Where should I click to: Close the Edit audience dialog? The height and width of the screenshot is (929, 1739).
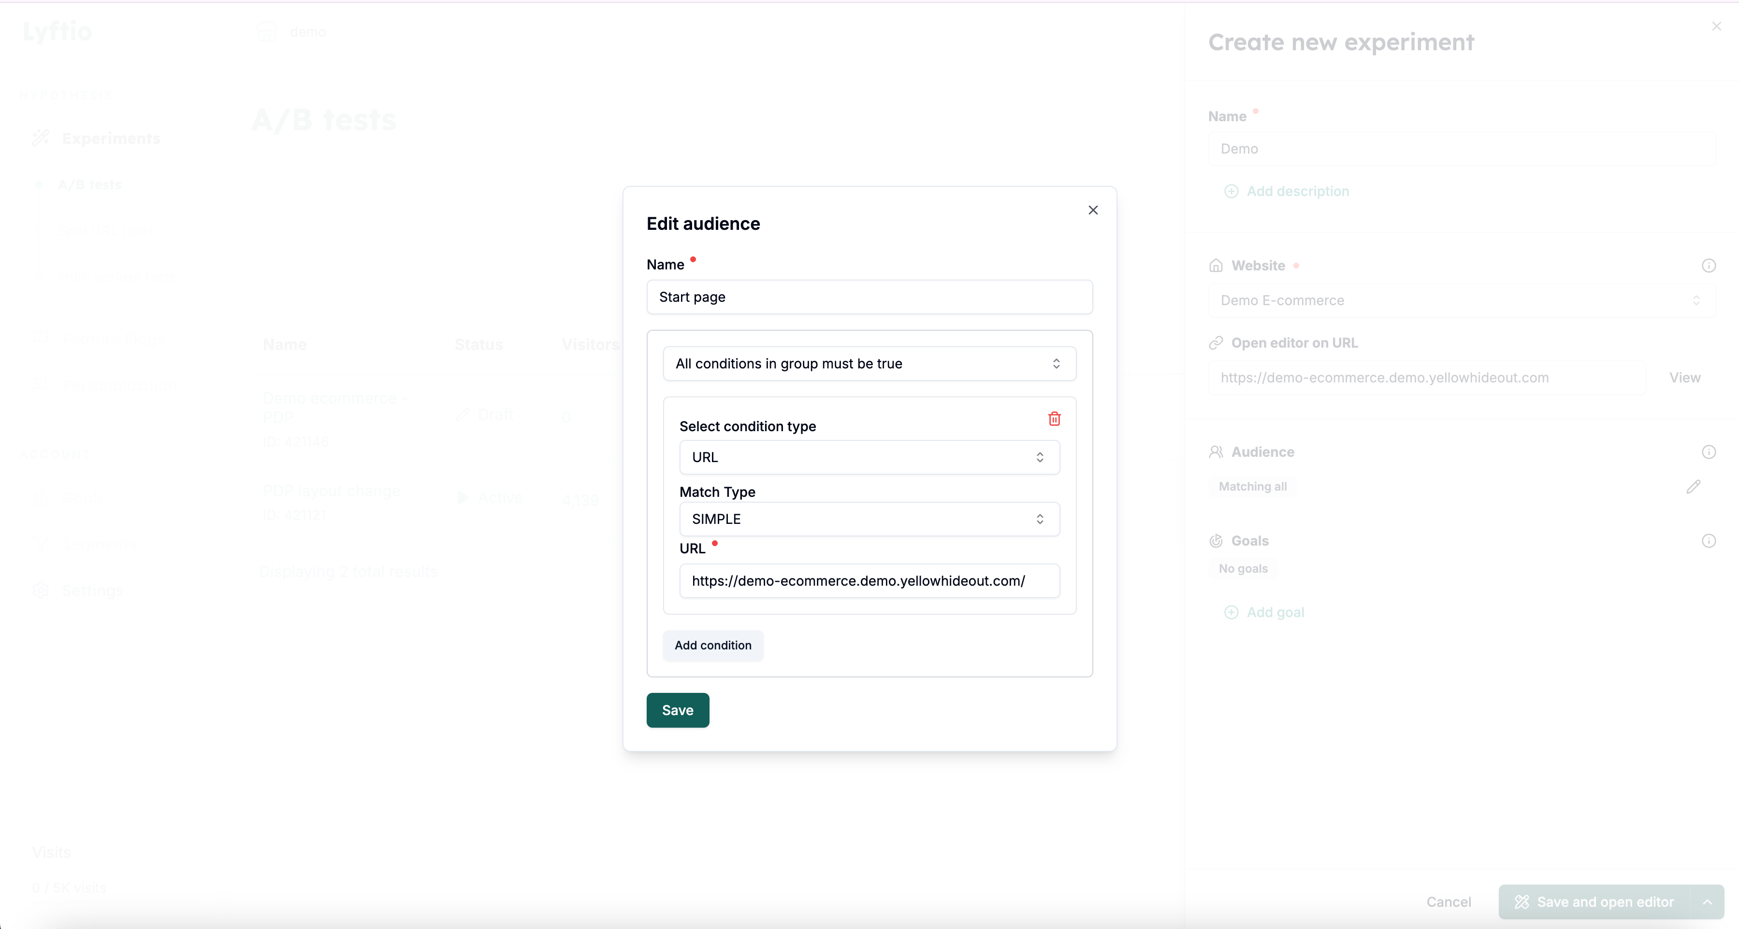1093,210
